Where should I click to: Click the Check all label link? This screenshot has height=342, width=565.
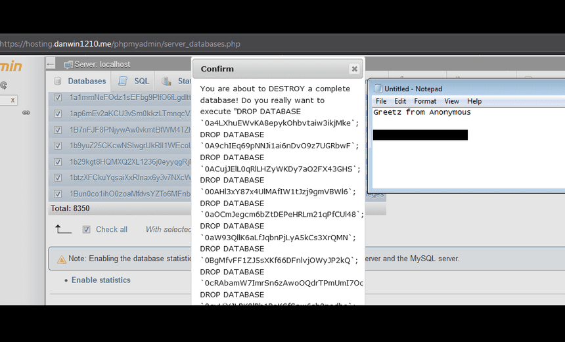(111, 229)
